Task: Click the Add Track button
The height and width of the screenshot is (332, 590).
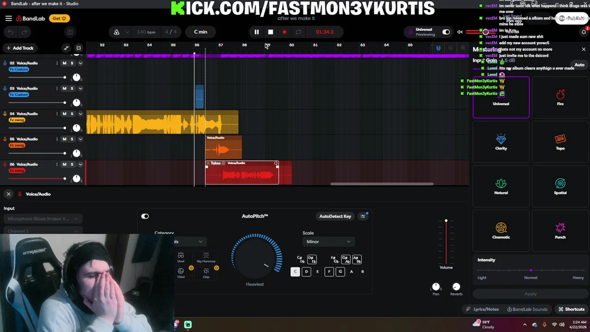Action: pos(20,48)
